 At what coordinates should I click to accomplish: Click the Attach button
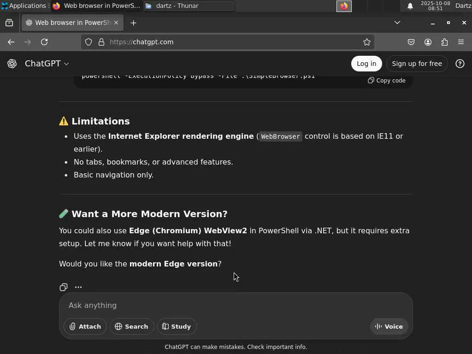coord(85,326)
